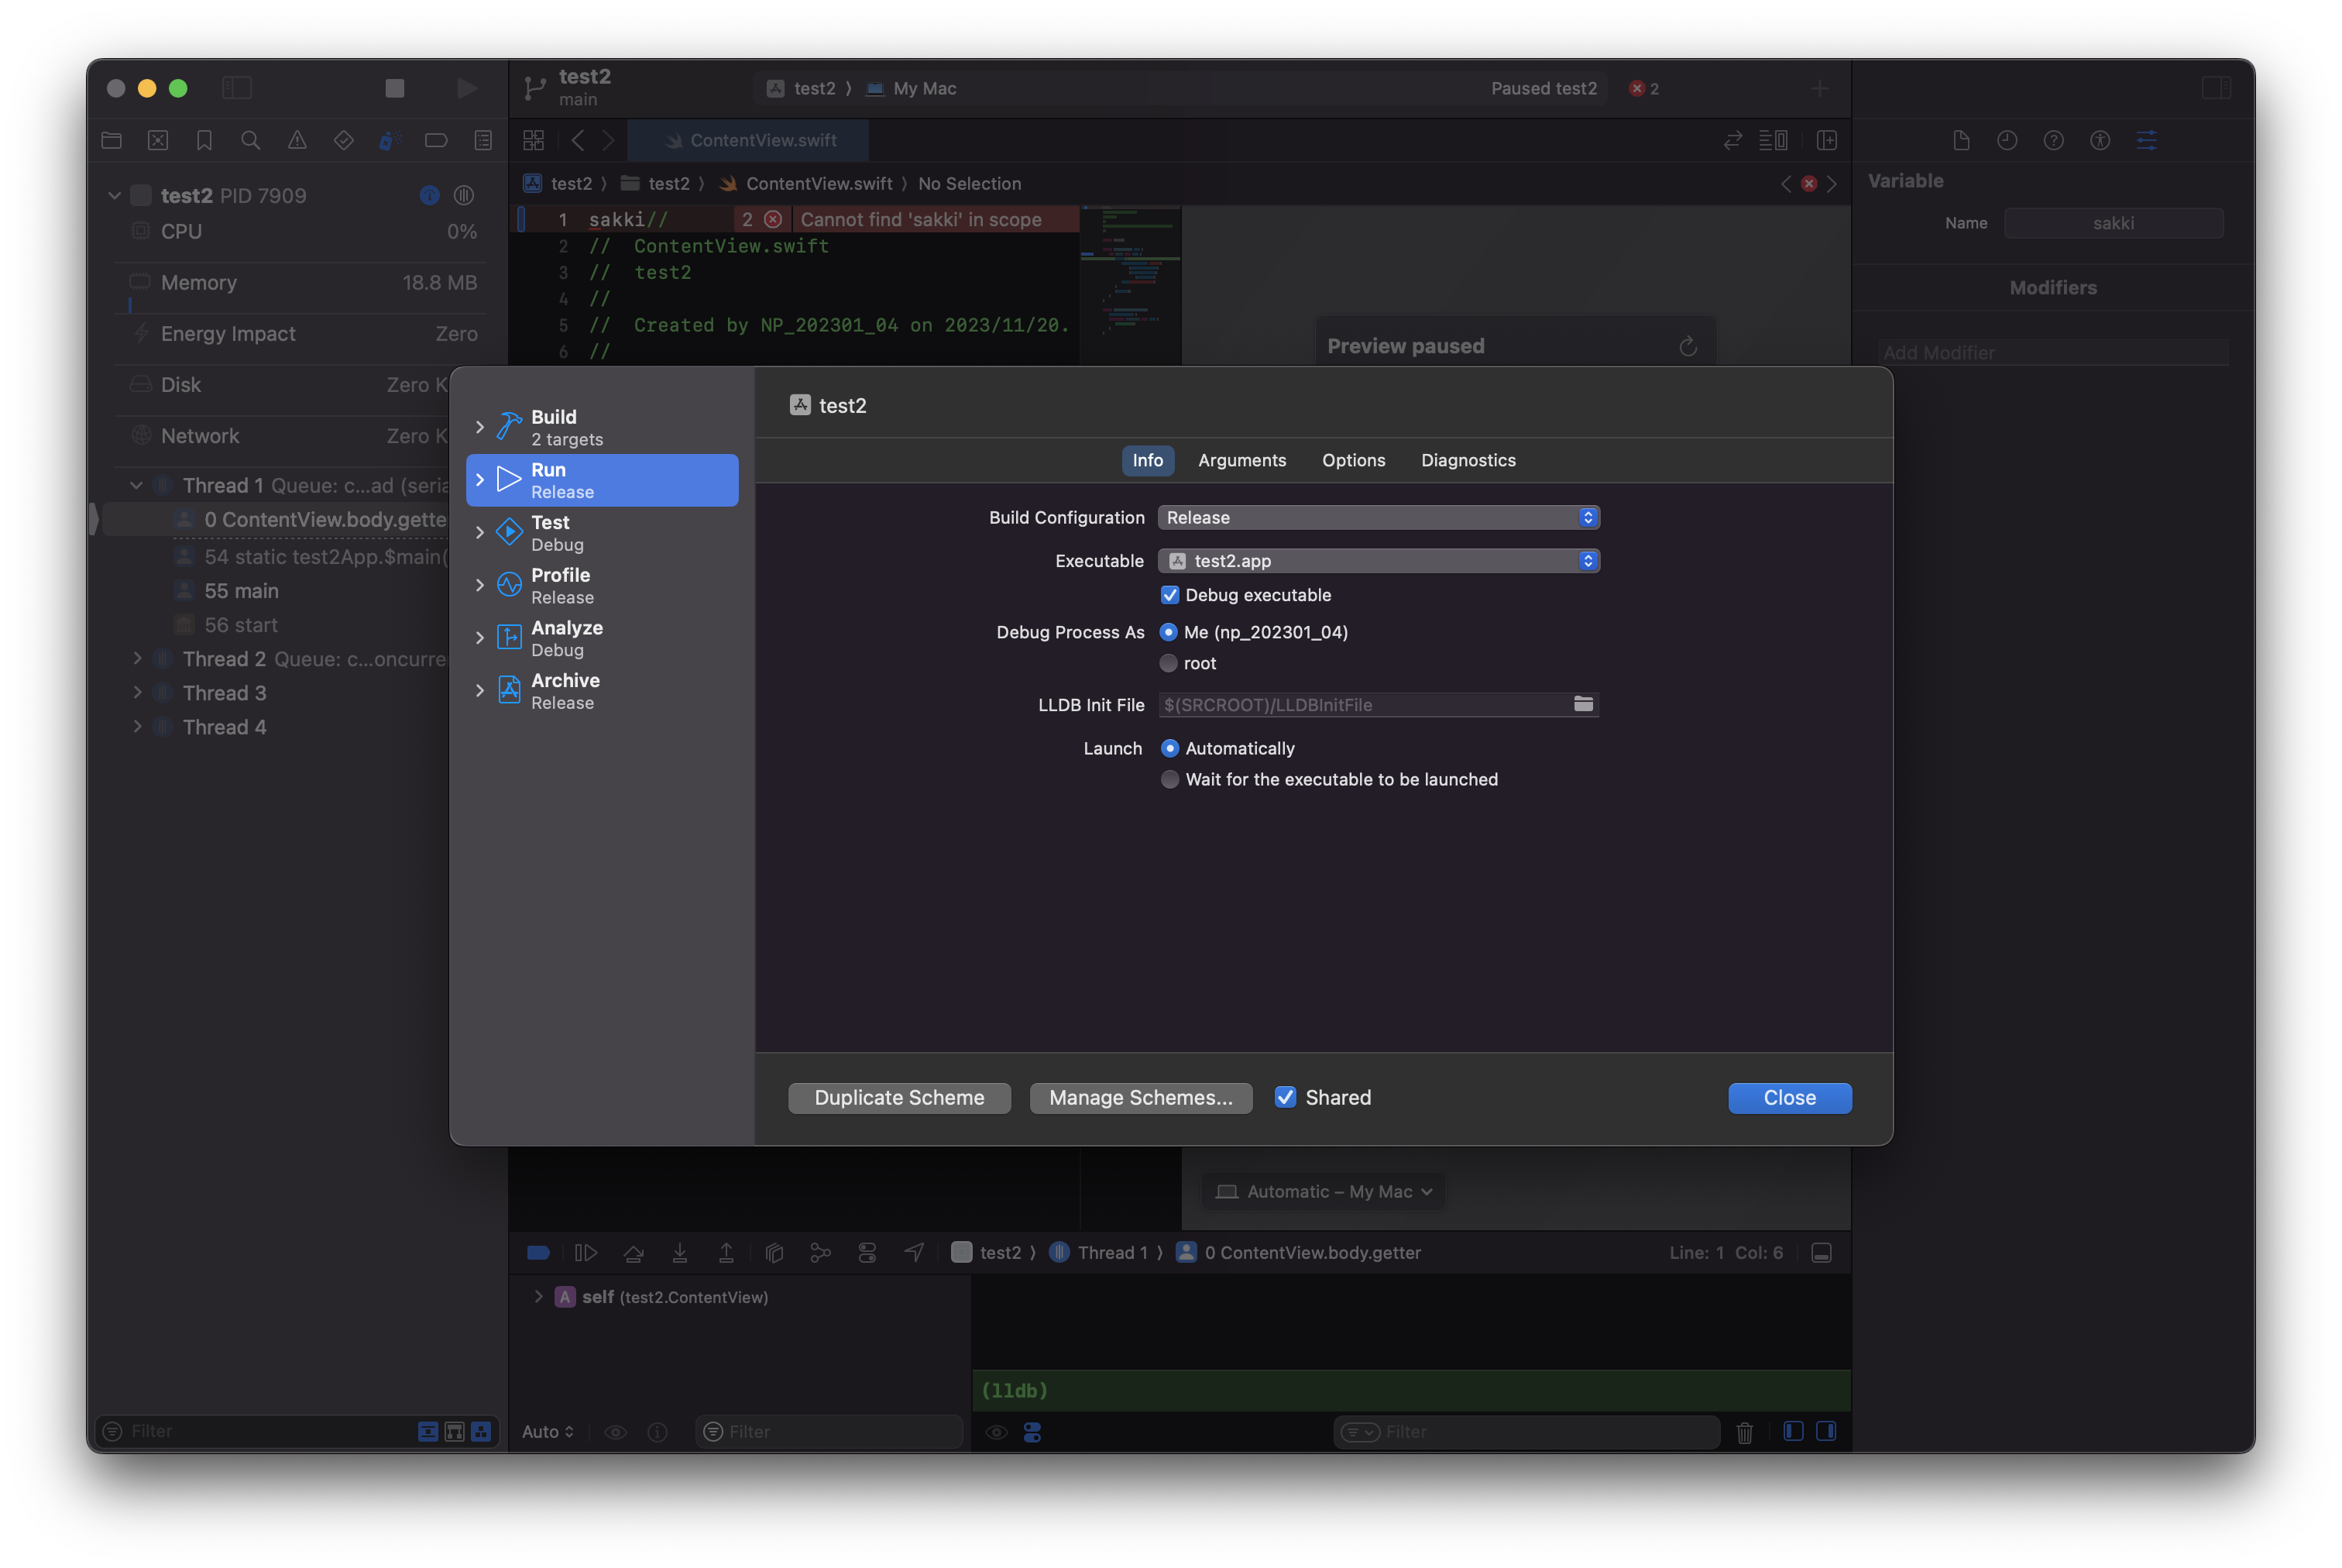Expand the Archive scheme action

480,690
